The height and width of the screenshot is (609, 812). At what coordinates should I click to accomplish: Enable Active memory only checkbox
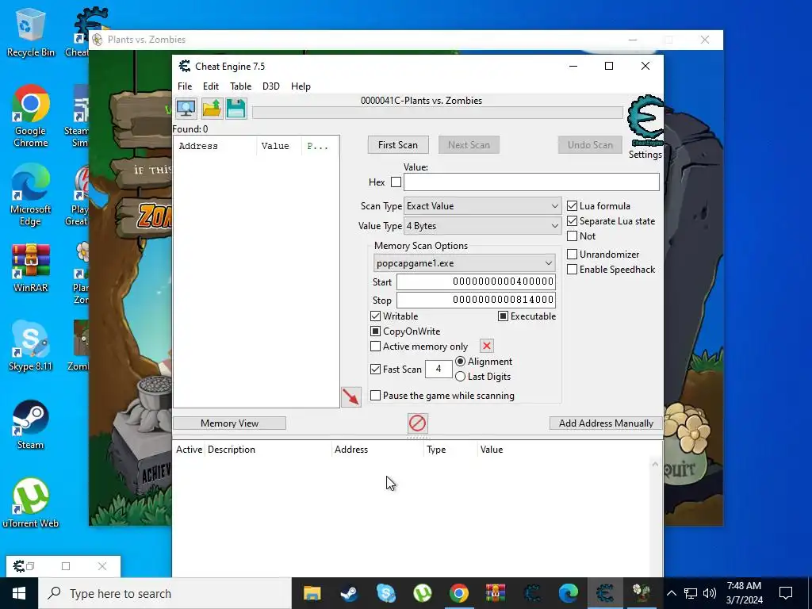[375, 347]
